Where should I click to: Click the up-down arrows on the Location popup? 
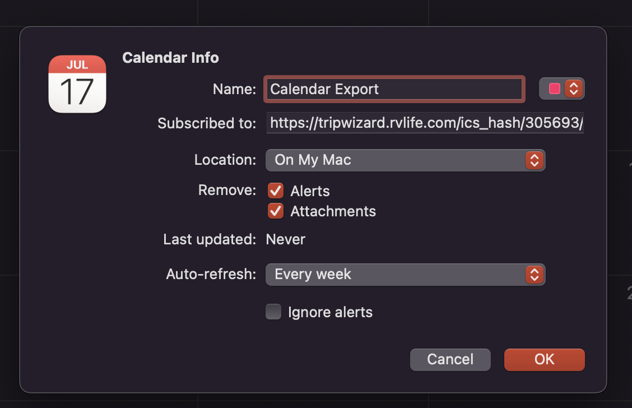pos(534,160)
